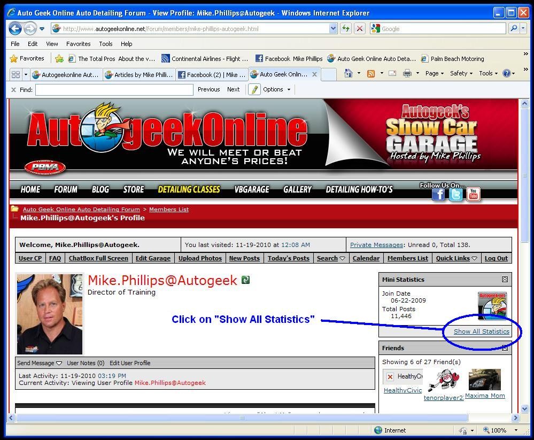Click the Twitter follow icon
Screen dimensions: 534x440
[x=455, y=195]
